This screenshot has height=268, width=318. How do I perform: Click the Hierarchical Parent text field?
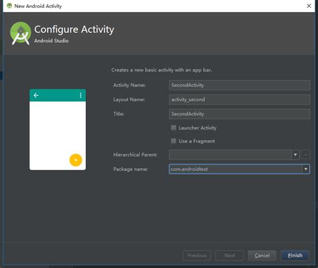coord(231,155)
